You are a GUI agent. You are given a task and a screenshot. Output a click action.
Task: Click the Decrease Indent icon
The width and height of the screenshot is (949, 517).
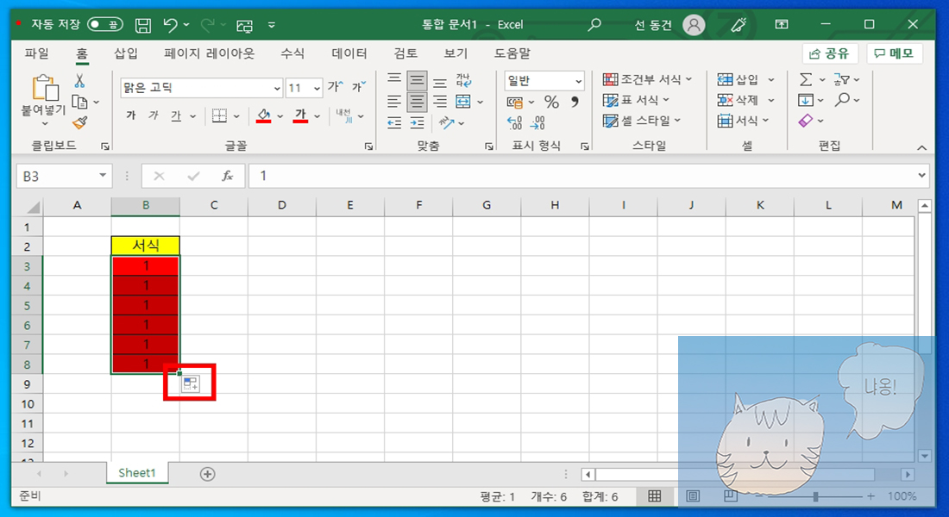tap(394, 123)
